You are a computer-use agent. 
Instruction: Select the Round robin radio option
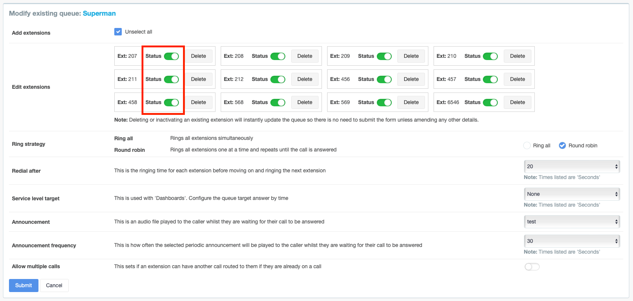(x=562, y=145)
